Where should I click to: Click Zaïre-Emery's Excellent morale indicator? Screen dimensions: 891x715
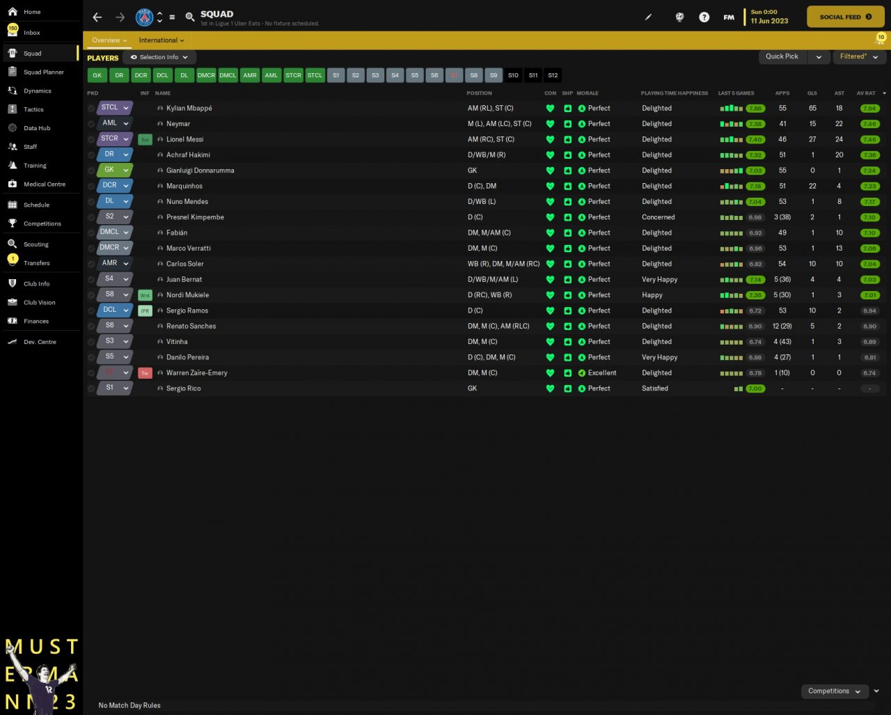[x=597, y=373]
